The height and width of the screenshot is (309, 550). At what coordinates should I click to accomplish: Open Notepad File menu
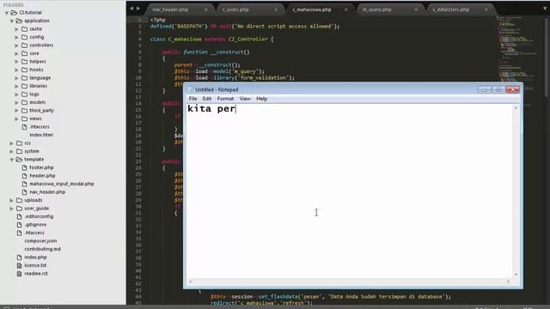click(192, 99)
